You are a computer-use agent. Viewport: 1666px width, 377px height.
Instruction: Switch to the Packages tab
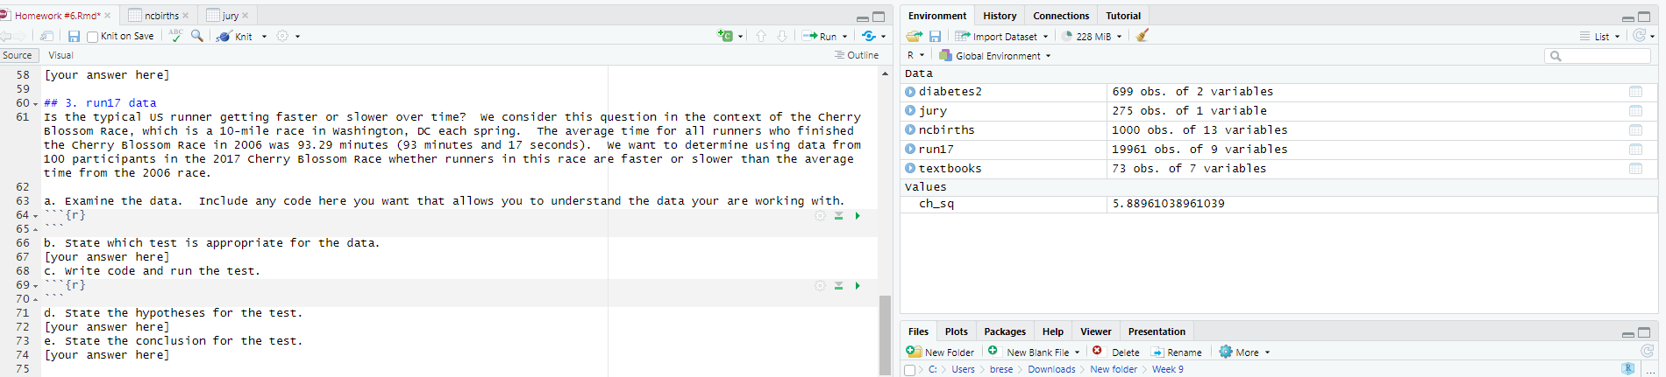(1005, 332)
